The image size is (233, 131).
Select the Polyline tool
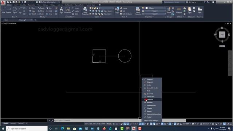coord(9,10)
